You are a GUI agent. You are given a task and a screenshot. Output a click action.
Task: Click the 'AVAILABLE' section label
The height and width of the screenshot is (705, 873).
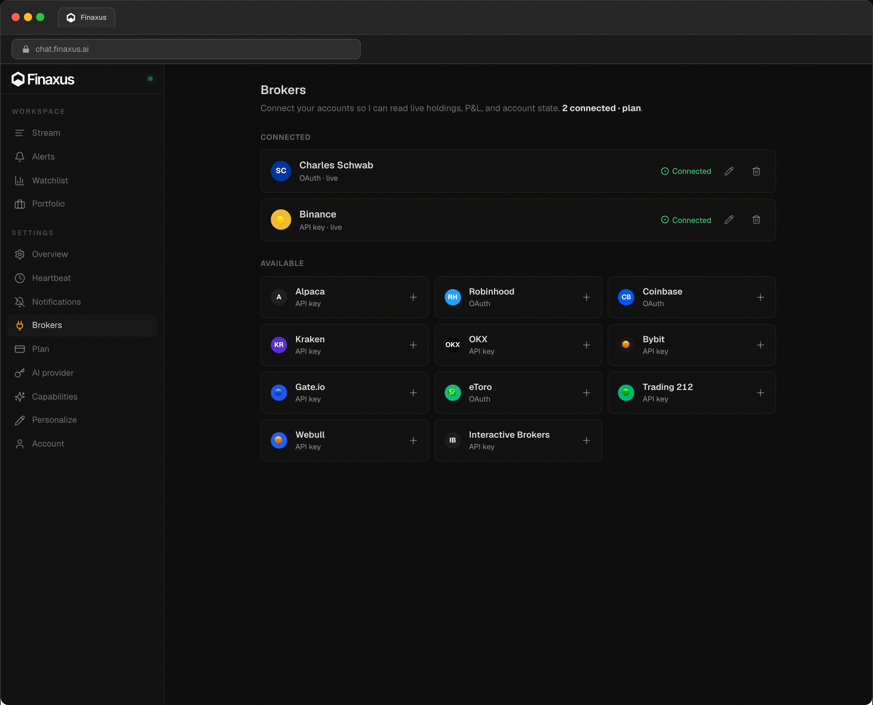point(282,263)
